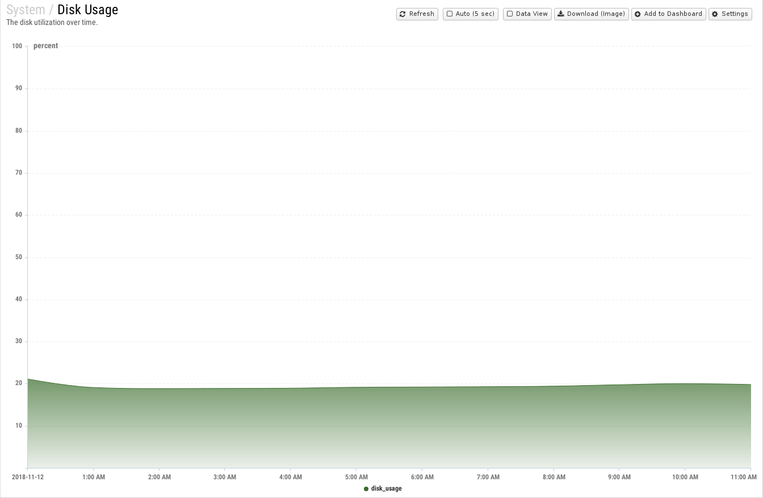Click the Disk Usage page title

click(88, 10)
